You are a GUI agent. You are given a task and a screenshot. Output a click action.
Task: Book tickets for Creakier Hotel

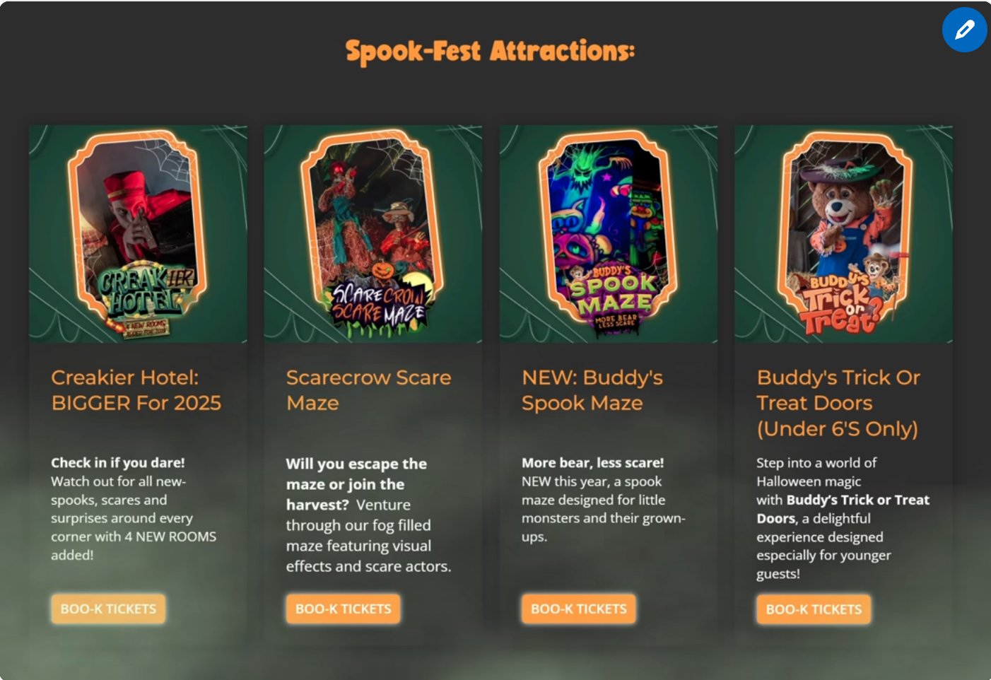(108, 609)
